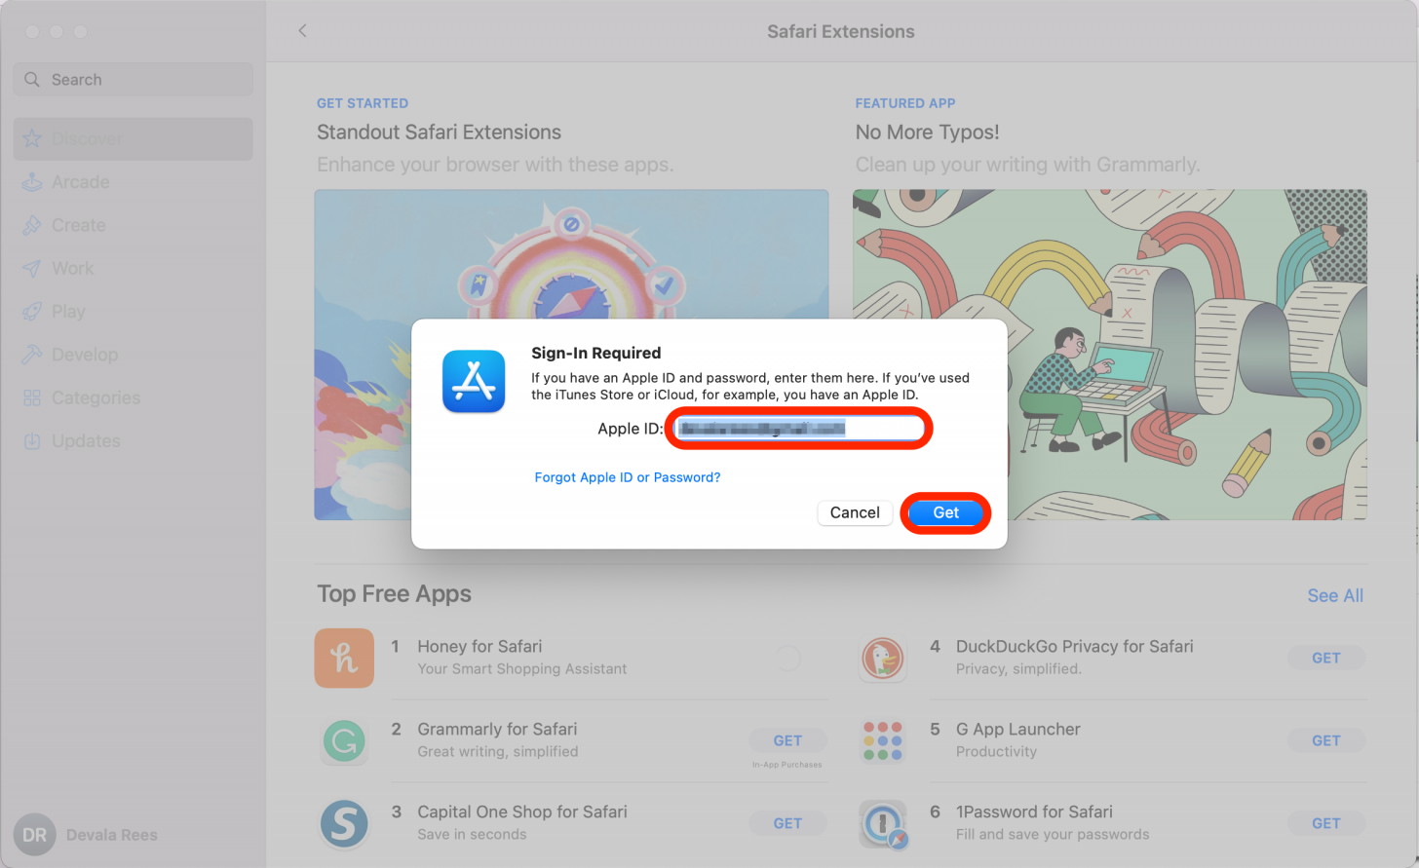Click the Arcade joystick icon
This screenshot has height=868, width=1419.
point(32,182)
